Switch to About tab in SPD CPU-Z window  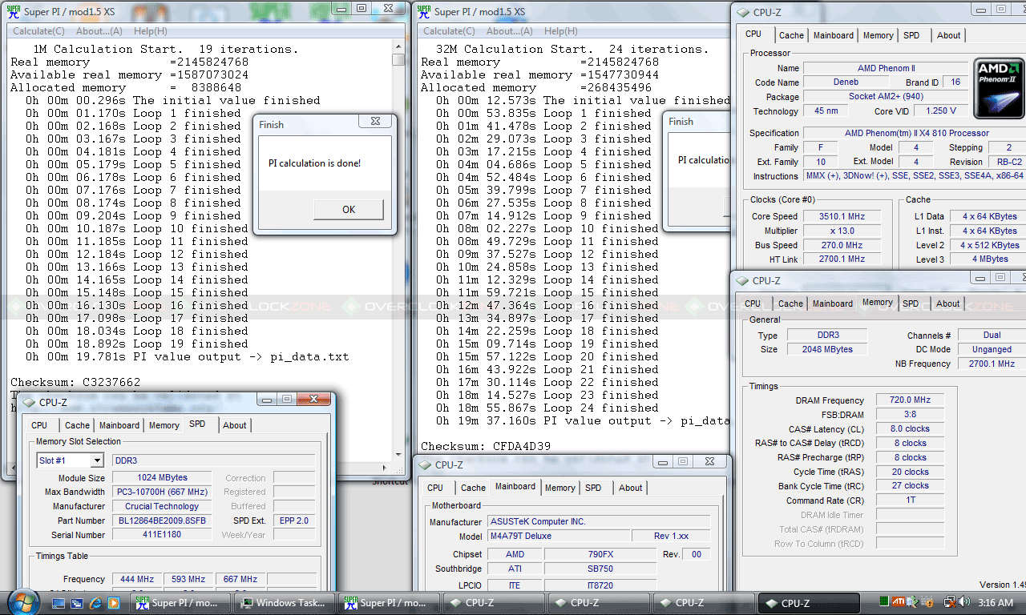pyautogui.click(x=234, y=425)
